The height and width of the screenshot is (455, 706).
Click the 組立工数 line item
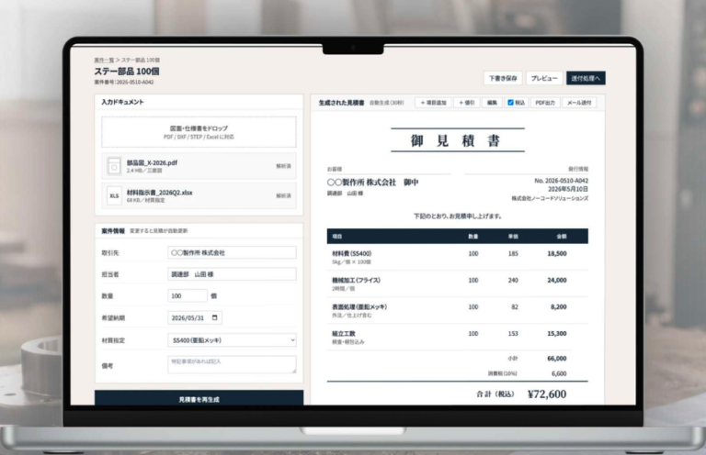[457, 337]
